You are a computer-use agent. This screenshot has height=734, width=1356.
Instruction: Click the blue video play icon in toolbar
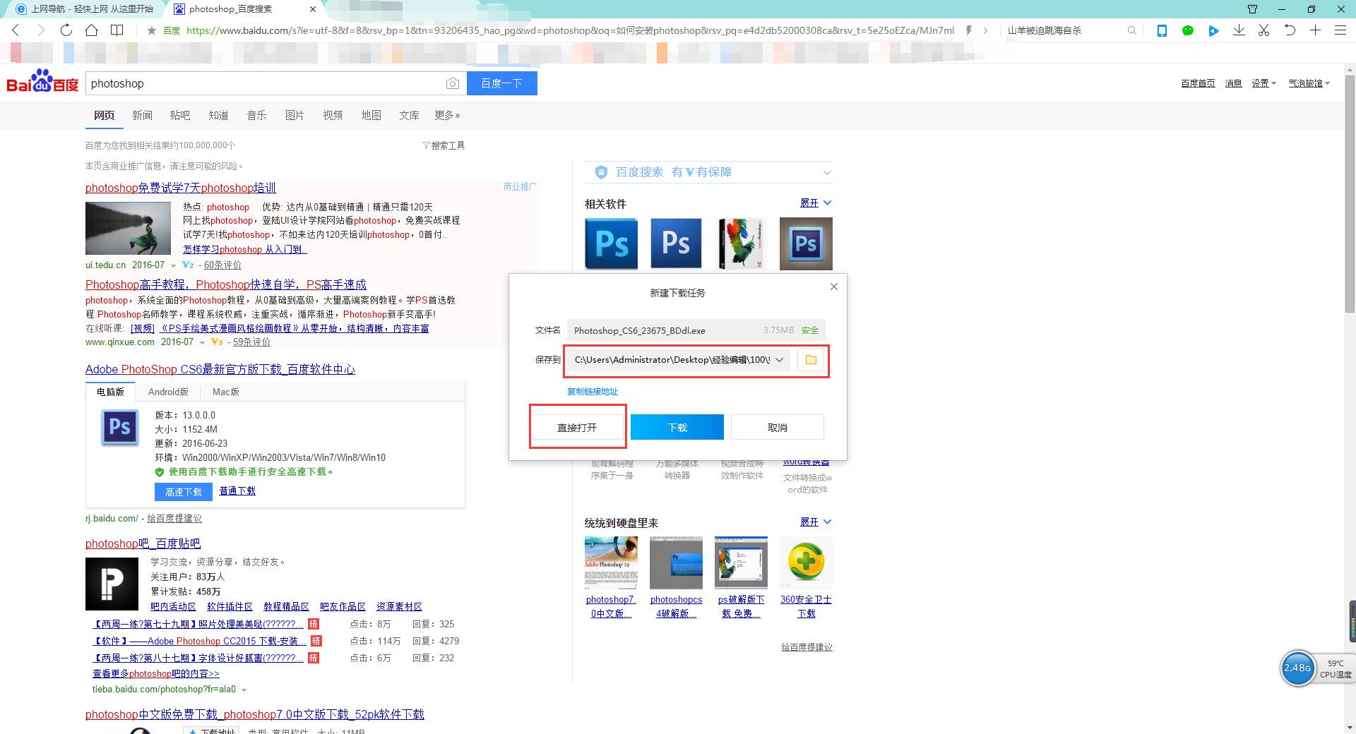pyautogui.click(x=1213, y=30)
